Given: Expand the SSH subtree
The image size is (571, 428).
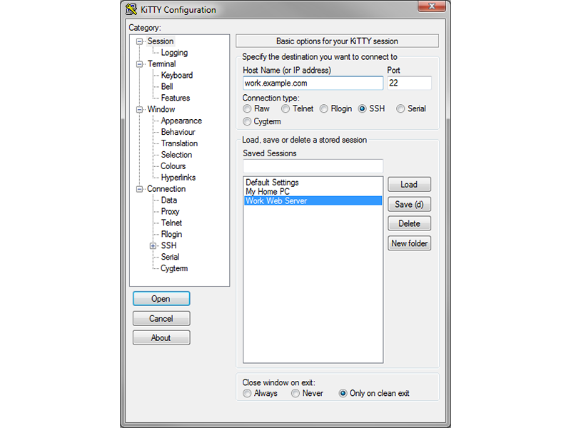Looking at the screenshot, I should 153,246.
